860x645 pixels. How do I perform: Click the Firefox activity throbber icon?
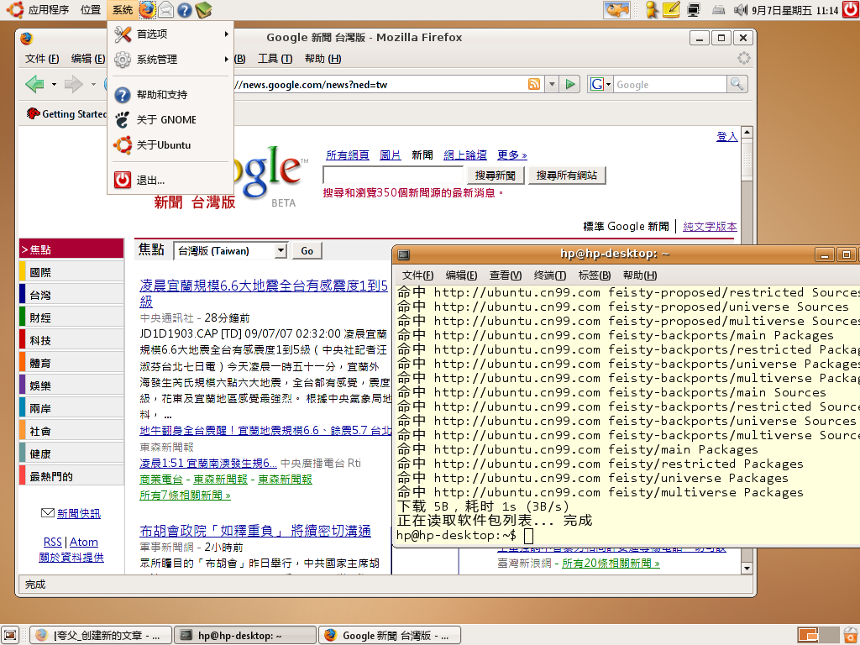pos(743,58)
